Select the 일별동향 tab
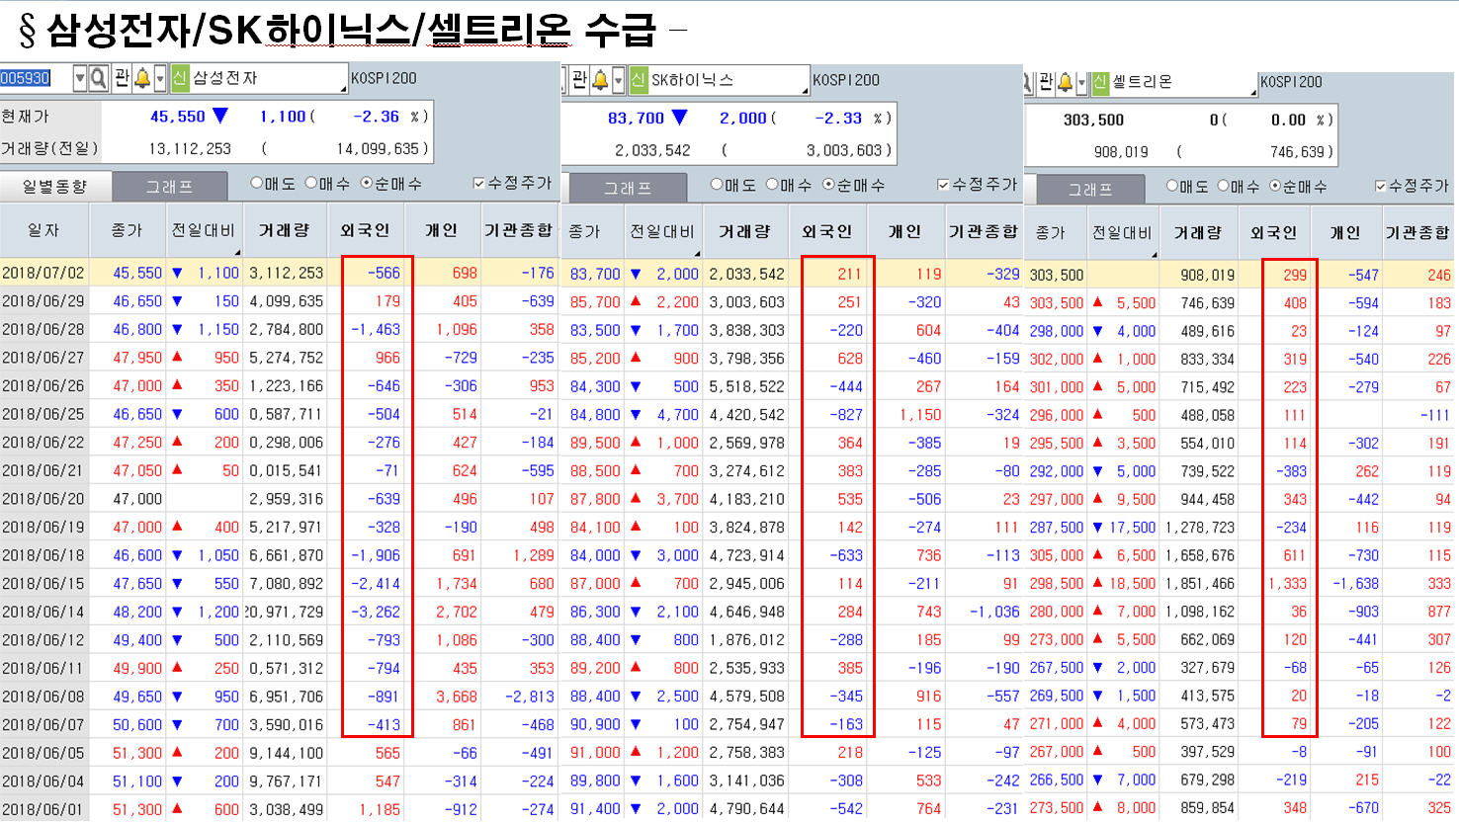 pos(55,186)
